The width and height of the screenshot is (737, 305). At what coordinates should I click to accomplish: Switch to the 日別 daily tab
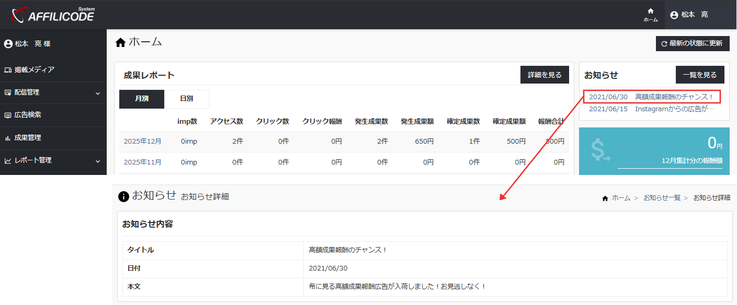pos(186,99)
